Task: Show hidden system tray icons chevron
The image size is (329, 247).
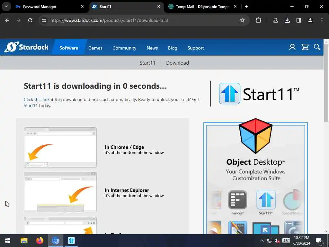Action: (x=262, y=241)
